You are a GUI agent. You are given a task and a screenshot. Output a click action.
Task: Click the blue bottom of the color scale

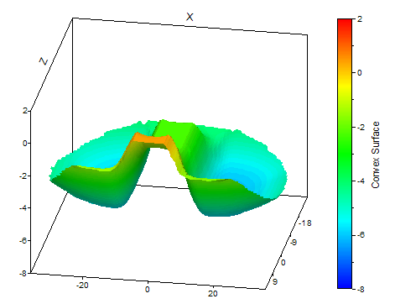pyautogui.click(x=345, y=283)
